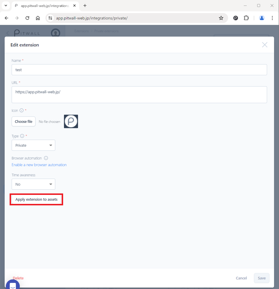Click inside the Name text field
Viewport: 279px width, 289px height.
coord(139,70)
